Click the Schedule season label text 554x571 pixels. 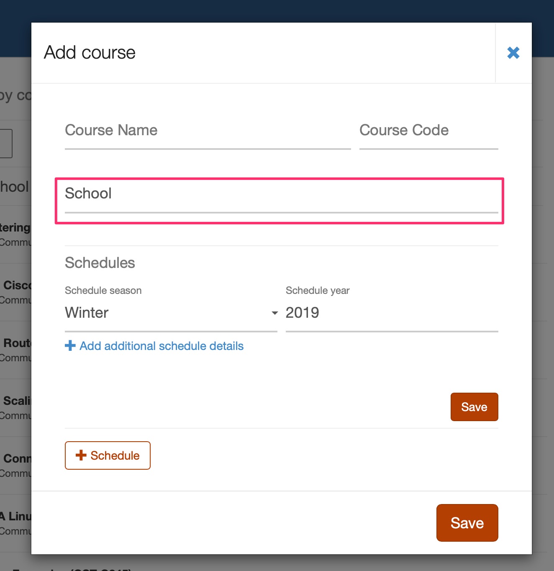point(103,291)
